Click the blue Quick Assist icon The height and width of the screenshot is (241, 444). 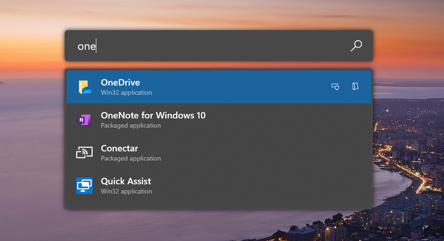click(84, 186)
